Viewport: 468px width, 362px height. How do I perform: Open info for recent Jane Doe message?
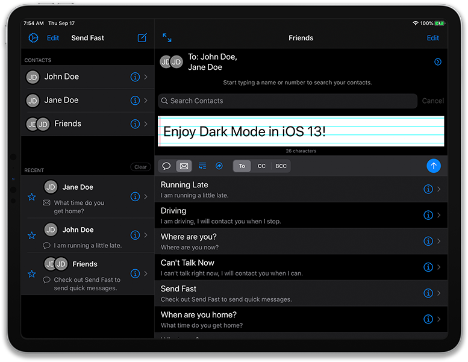click(135, 197)
